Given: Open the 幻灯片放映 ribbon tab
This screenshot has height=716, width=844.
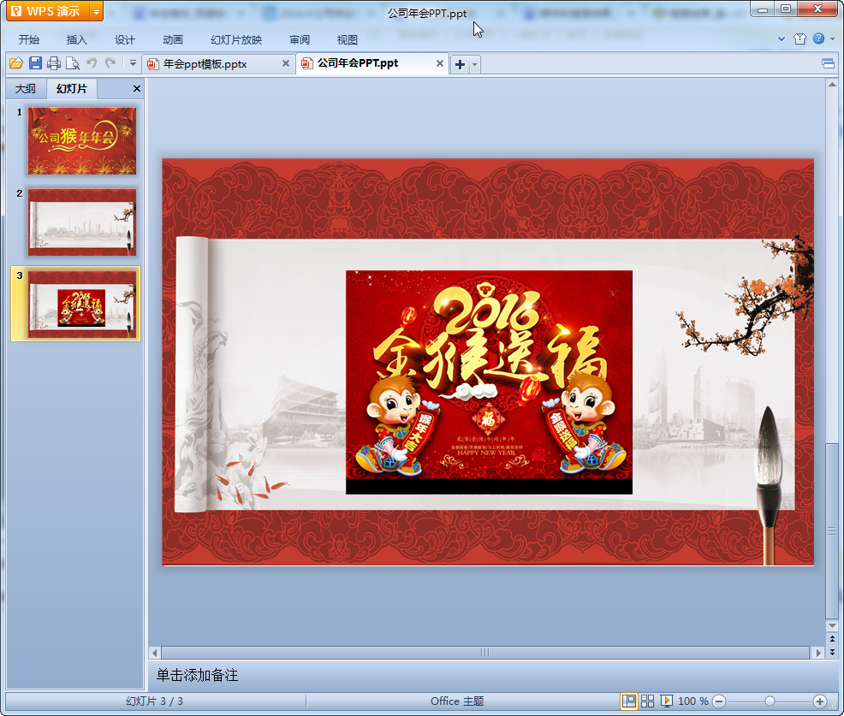Looking at the screenshot, I should coord(236,40).
